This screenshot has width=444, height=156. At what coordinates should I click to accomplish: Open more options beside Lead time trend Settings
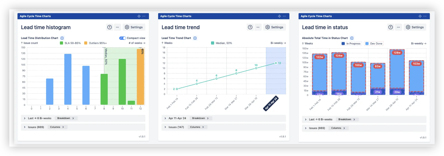(x=258, y=27)
